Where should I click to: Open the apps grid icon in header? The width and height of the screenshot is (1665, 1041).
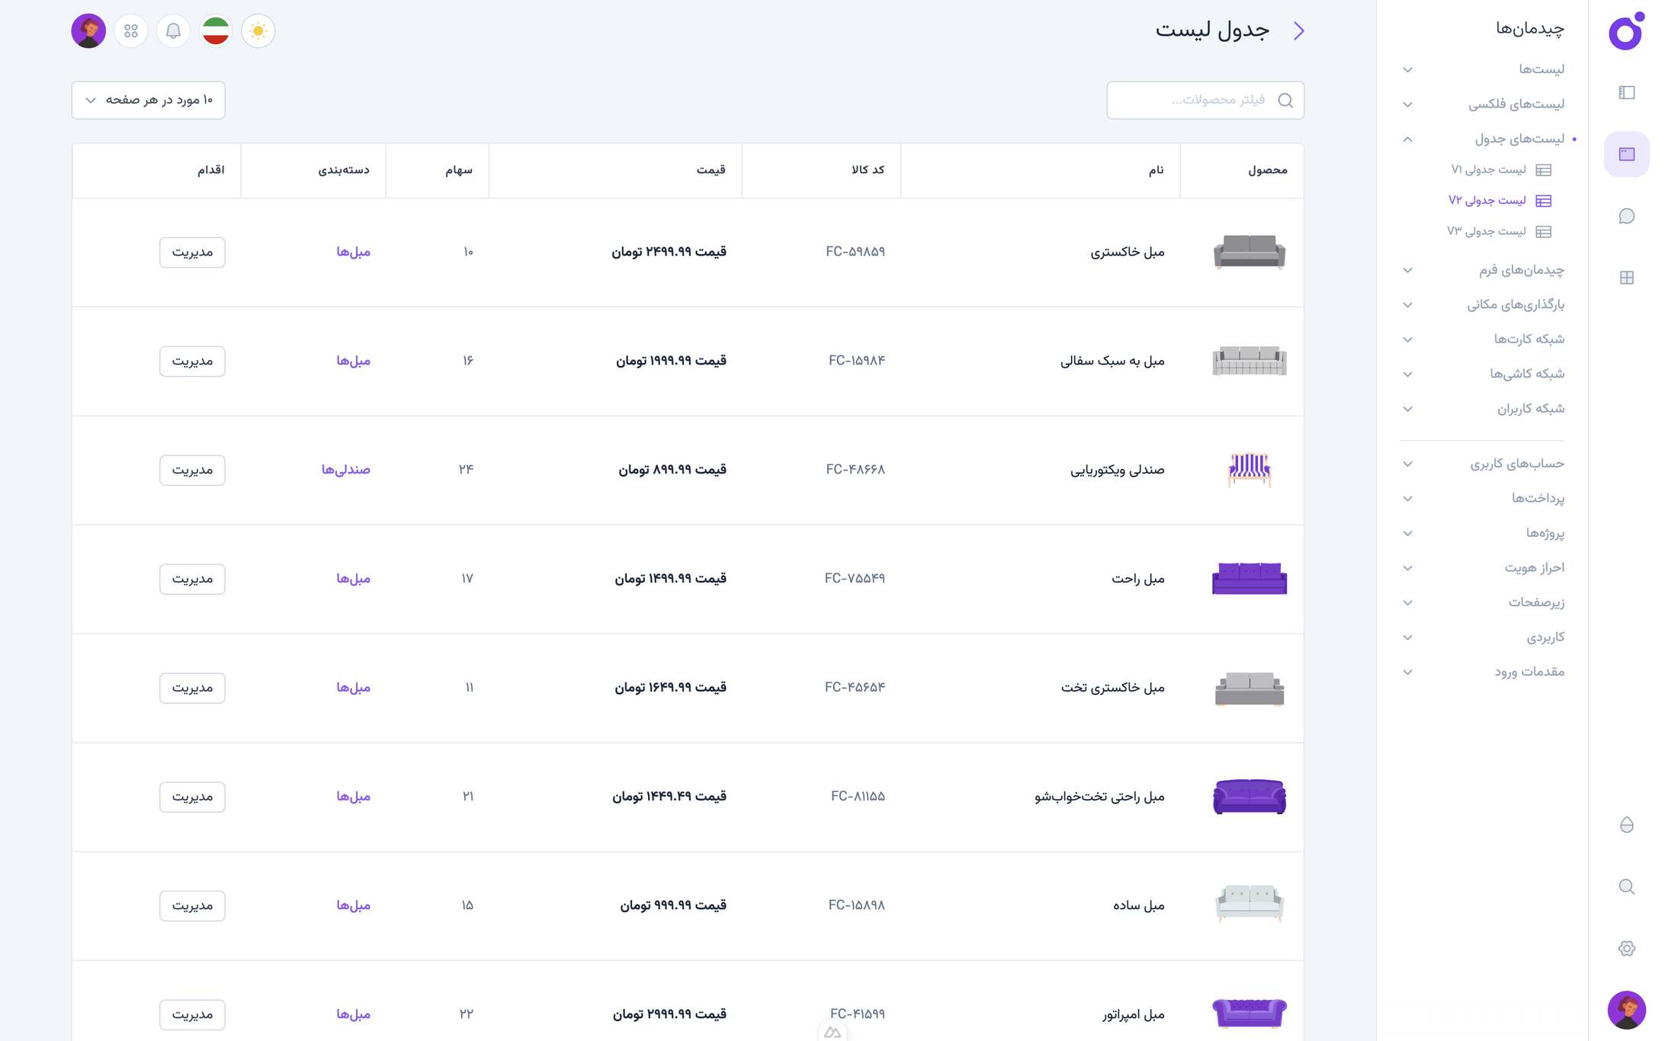coord(131,31)
